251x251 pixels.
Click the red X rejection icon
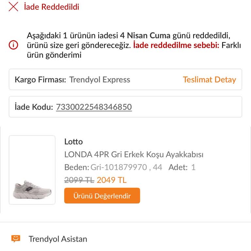point(13,7)
